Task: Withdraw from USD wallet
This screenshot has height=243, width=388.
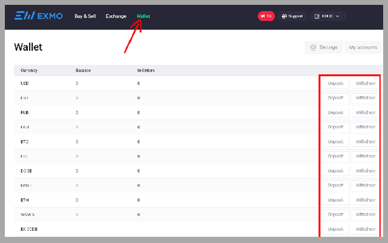Action: pos(365,83)
